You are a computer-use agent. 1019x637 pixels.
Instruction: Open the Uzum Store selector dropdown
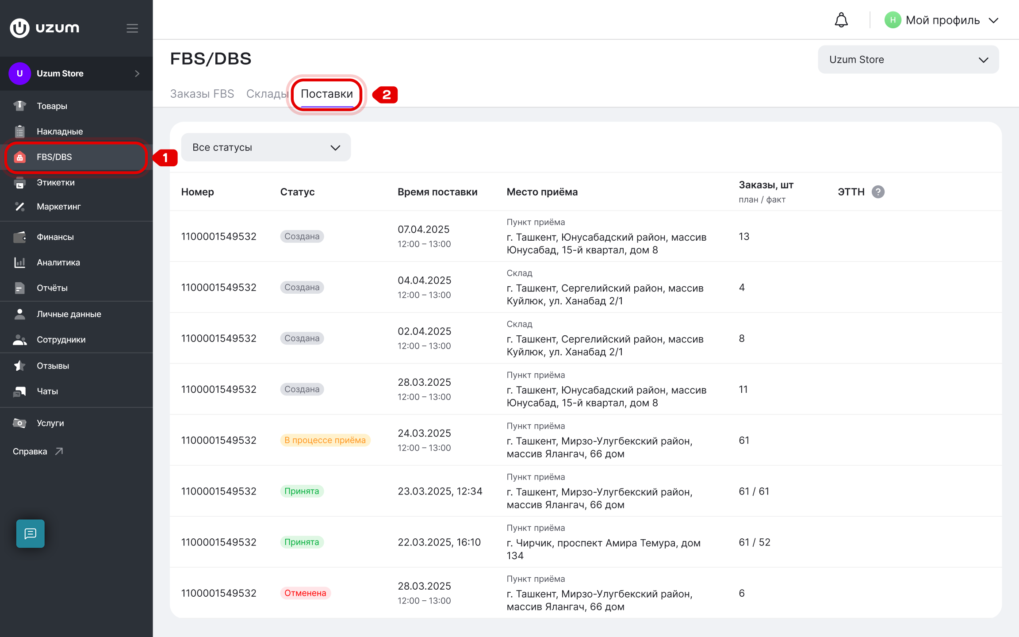908,60
